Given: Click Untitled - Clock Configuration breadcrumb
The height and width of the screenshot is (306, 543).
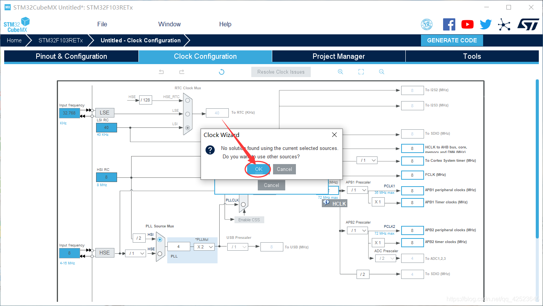Looking at the screenshot, I should coord(141,40).
